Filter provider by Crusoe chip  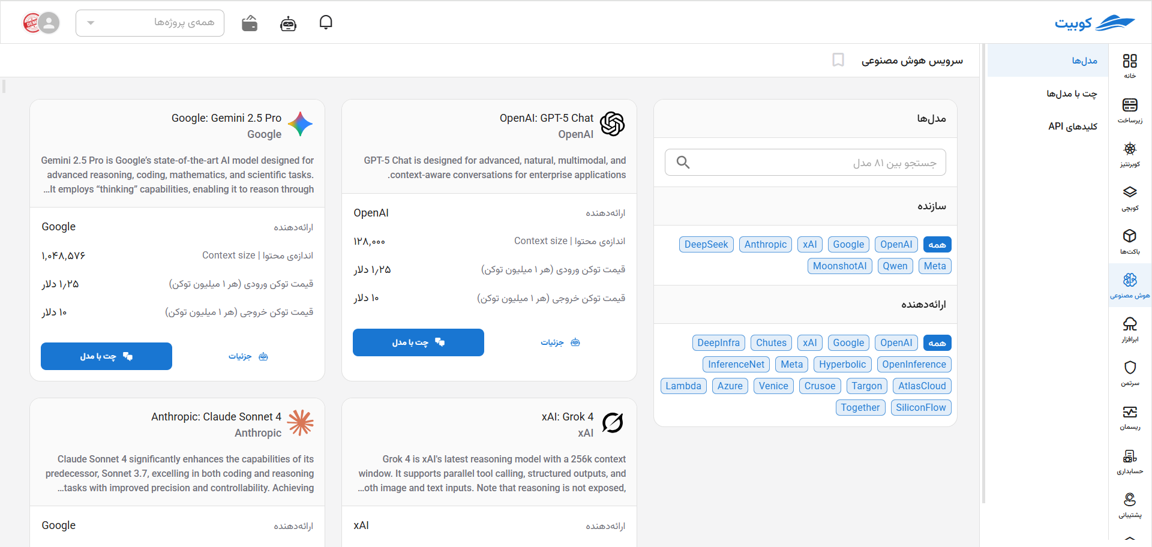click(820, 386)
